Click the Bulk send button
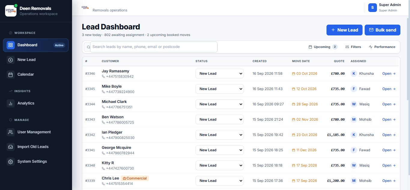Image resolution: width=410 pixels, height=190 pixels. 382,30
